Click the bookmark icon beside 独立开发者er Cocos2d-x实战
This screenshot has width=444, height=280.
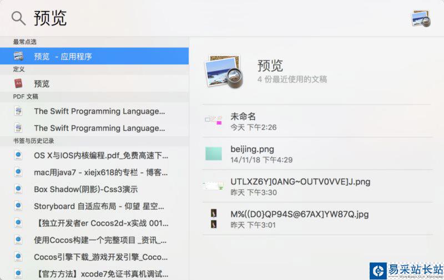coord(18,223)
